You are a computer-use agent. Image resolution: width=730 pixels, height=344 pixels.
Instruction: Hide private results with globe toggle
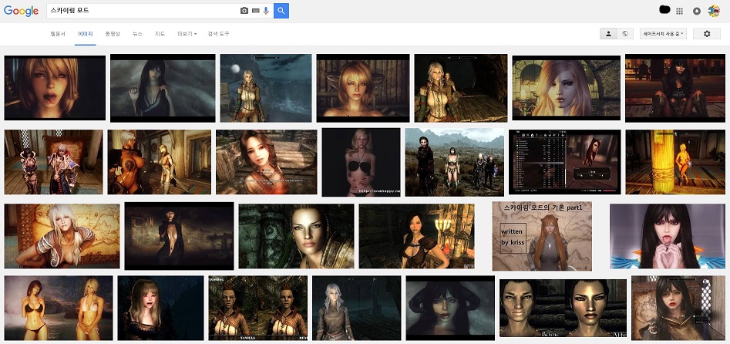(x=625, y=34)
